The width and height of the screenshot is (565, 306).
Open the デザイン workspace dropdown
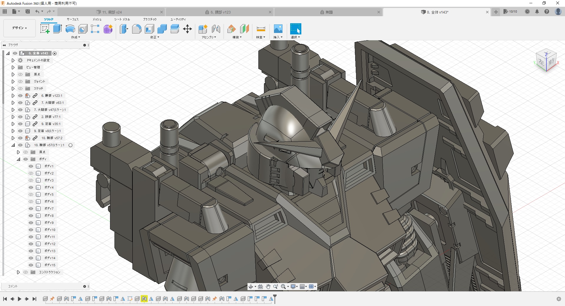(19, 28)
